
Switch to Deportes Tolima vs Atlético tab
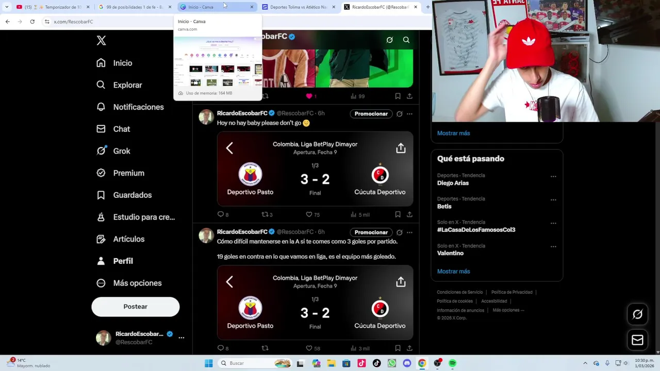(x=299, y=7)
